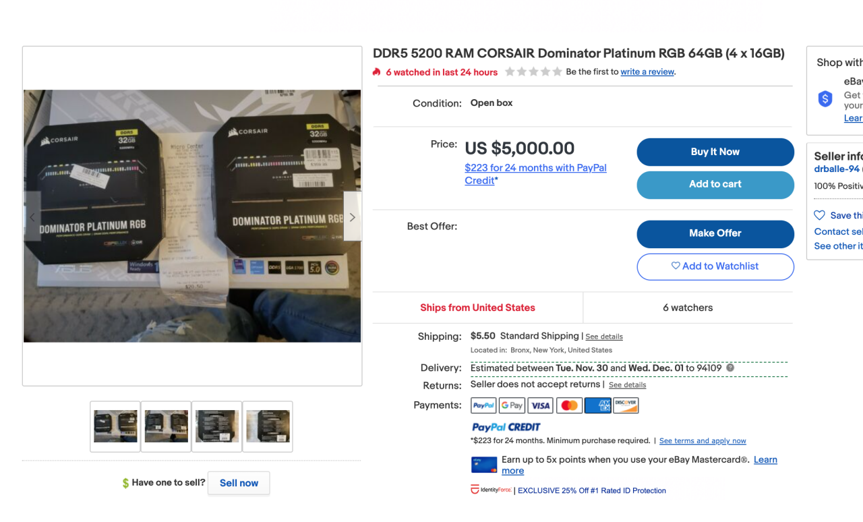Select the American Express payment icon
The height and width of the screenshot is (522, 863).
click(x=597, y=405)
